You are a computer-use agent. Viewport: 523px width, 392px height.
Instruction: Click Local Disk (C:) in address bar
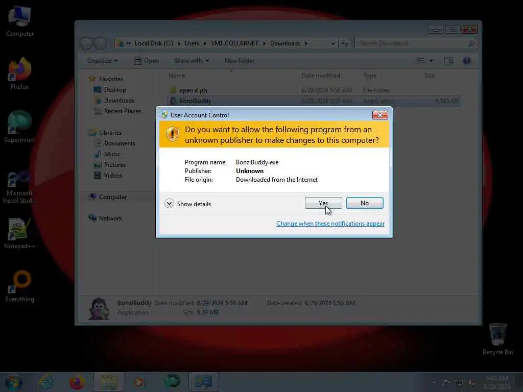(x=154, y=43)
